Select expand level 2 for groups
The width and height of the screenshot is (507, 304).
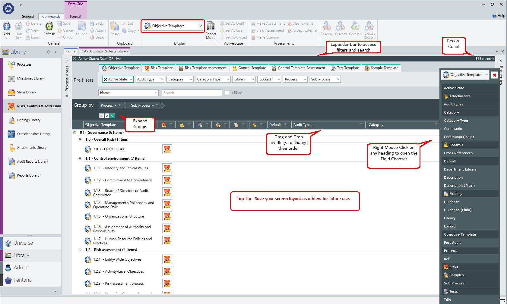[x=107, y=116]
